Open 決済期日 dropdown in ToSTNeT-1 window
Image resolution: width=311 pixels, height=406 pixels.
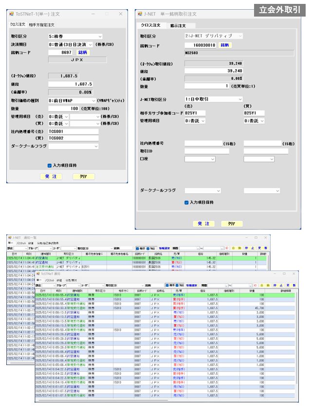[x=70, y=44]
